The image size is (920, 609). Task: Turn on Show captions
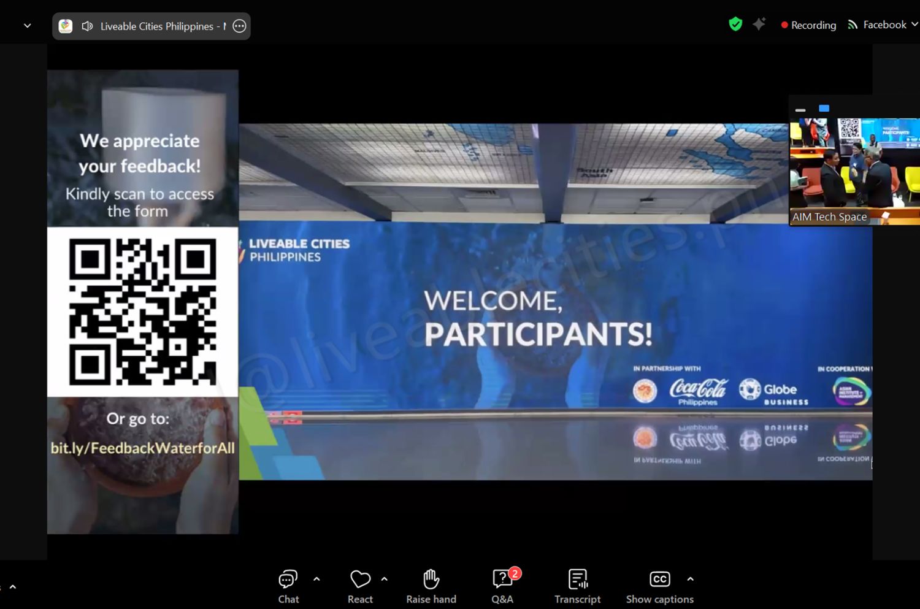(660, 586)
